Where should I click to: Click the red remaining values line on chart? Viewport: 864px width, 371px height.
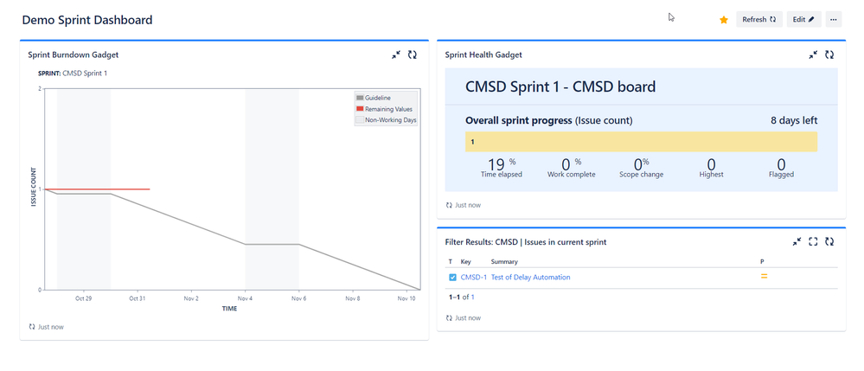(97, 189)
